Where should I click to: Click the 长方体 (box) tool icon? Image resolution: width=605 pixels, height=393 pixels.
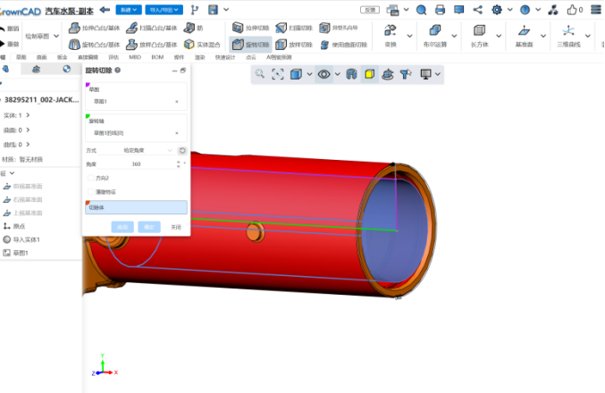[x=479, y=30]
